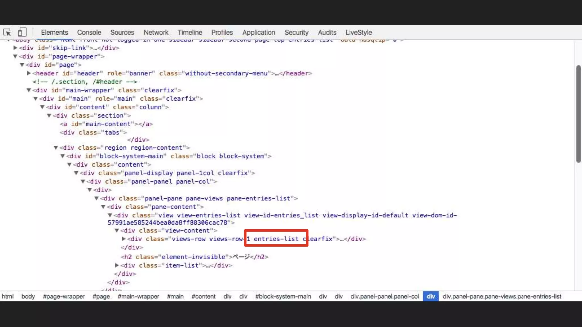Screen dimensions: 582x327
Task: Collapse the page-wrapper div node
Action: click(15, 56)
